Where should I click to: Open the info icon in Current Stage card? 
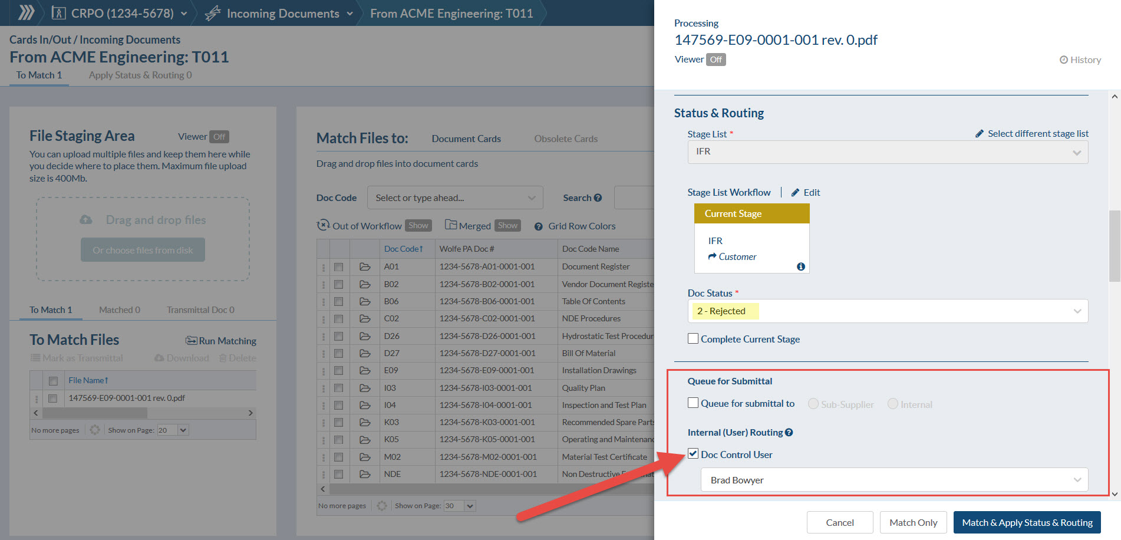pos(800,266)
